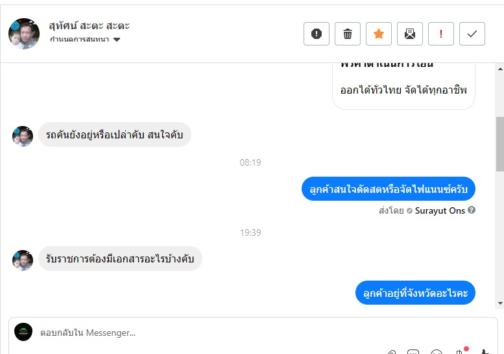Click the contact name สุทัศน์ สะตะ สะตะ
Image resolution: width=504 pixels, height=354 pixels.
click(x=90, y=26)
